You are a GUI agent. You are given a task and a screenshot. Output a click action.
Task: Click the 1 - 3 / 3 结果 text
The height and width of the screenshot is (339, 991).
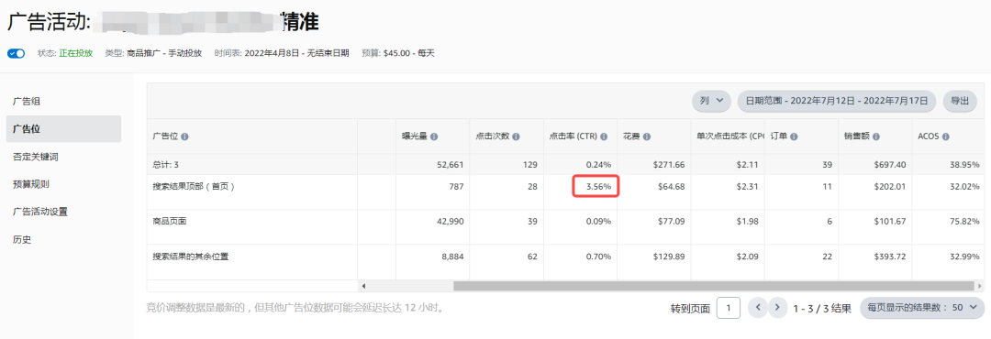click(x=822, y=308)
